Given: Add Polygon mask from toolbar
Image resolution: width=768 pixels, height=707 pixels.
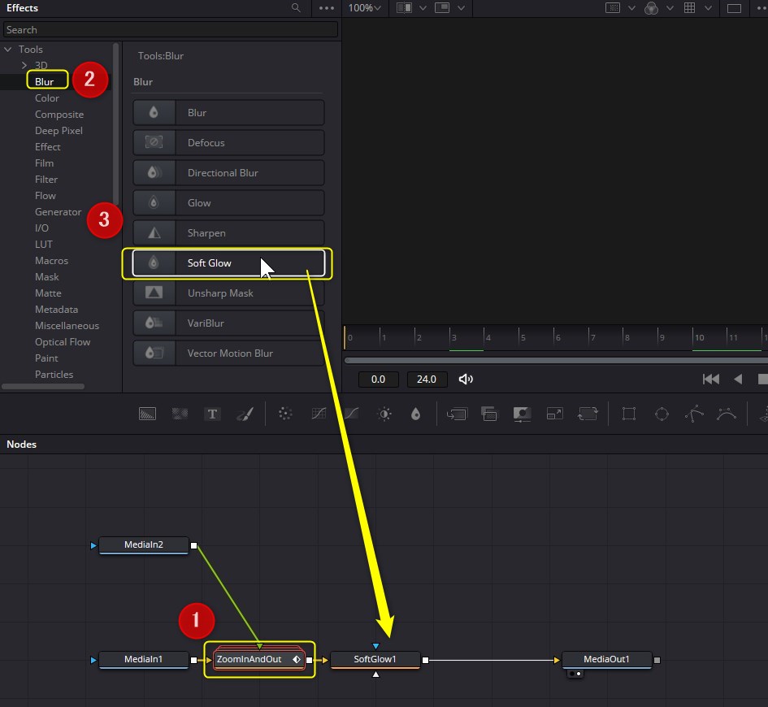Looking at the screenshot, I should (694, 414).
